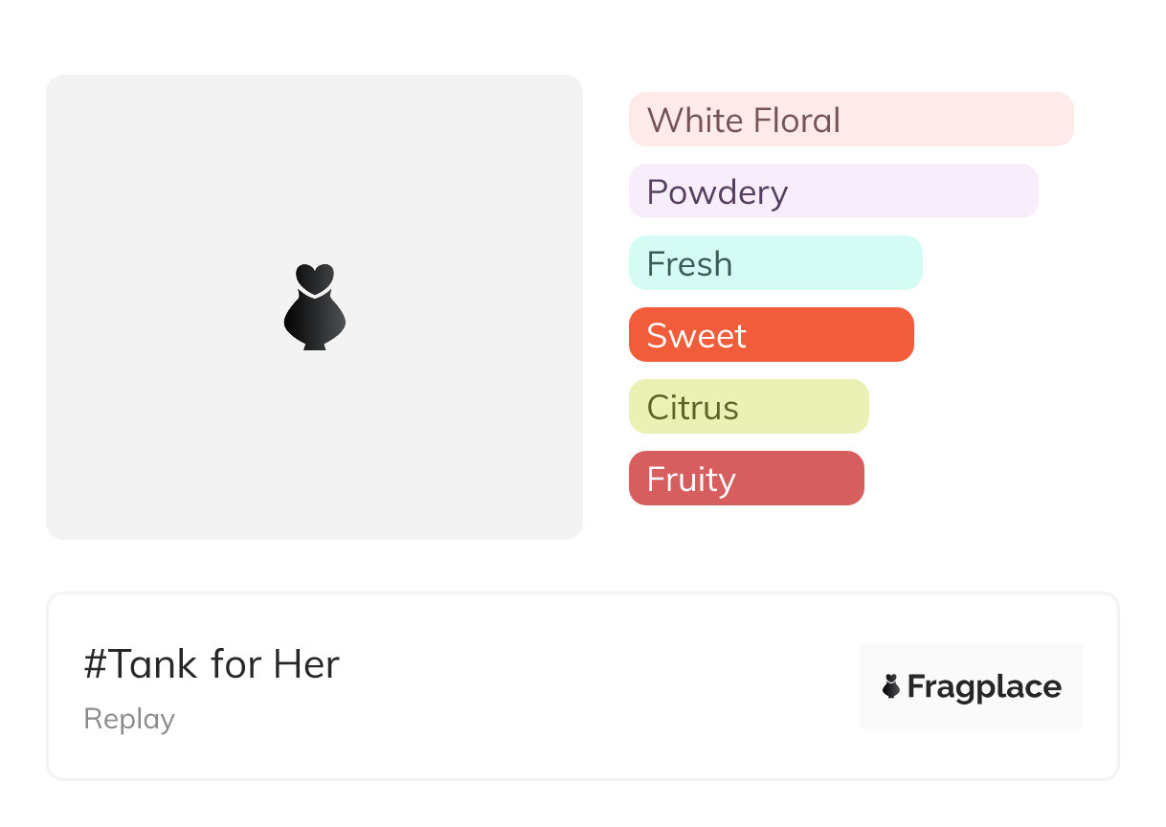Click the "Powdery" text label
The height and width of the screenshot is (827, 1166).
(717, 192)
